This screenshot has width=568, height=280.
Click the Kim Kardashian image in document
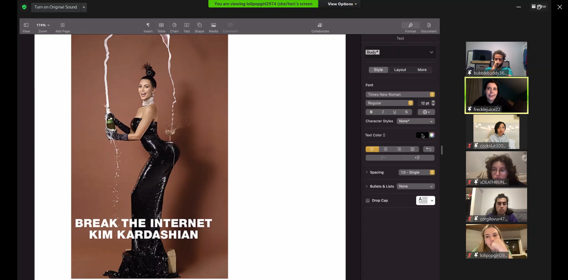tap(150, 156)
